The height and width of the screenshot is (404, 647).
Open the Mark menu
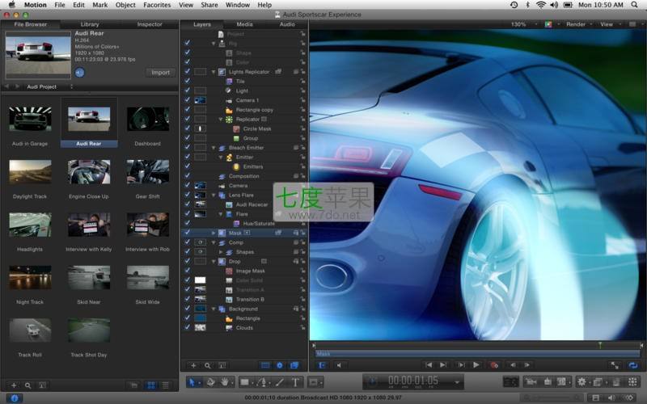coord(99,5)
